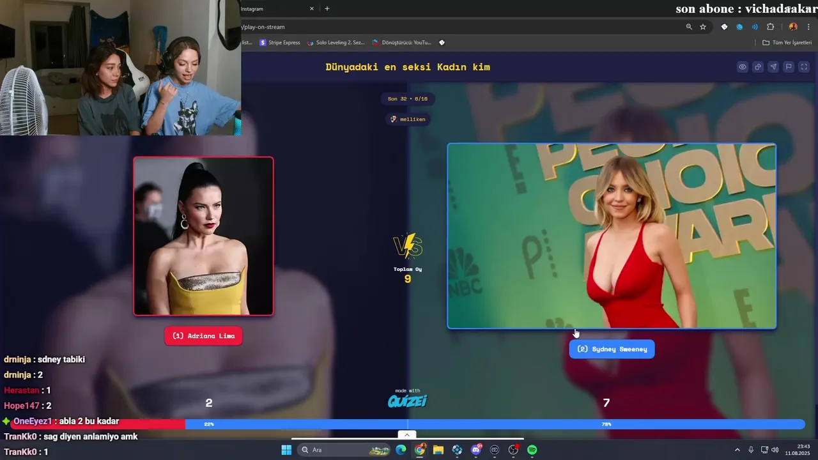The height and width of the screenshot is (460, 818).
Task: Click the microphone tray icon
Action: point(751,450)
